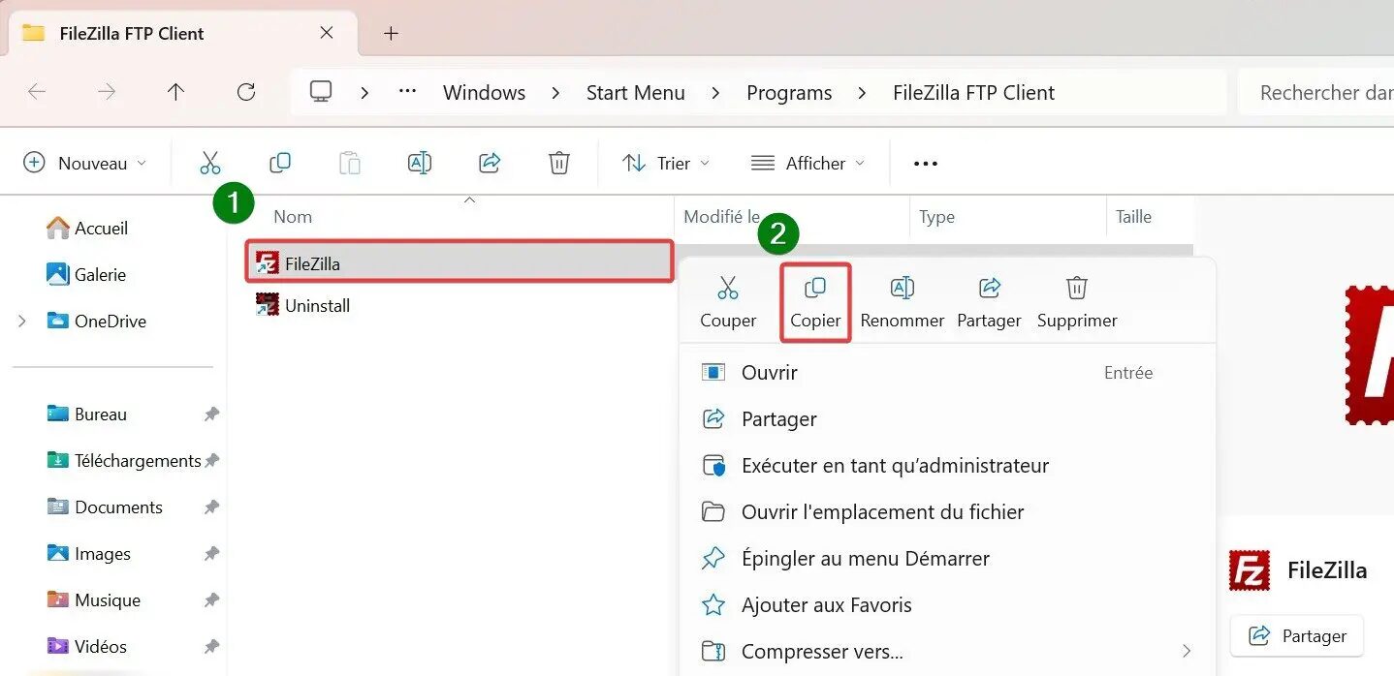The height and width of the screenshot is (676, 1394).
Task: Click the Copy icon in the toolbar
Action: [280, 163]
